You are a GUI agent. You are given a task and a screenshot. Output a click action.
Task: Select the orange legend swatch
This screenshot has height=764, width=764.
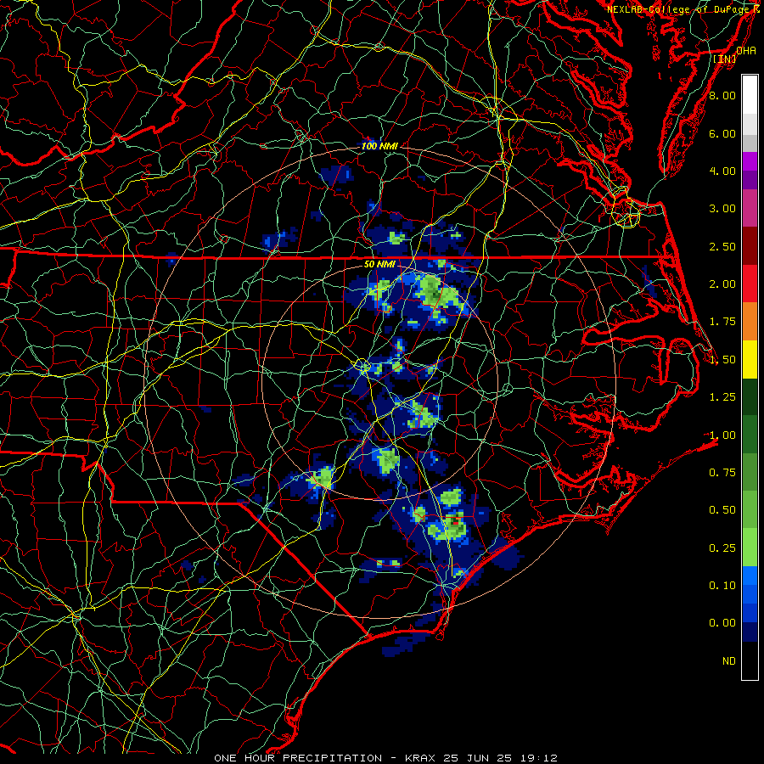click(750, 322)
